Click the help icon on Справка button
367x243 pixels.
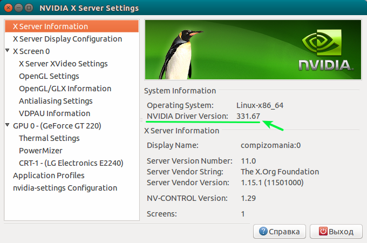[x=263, y=231]
